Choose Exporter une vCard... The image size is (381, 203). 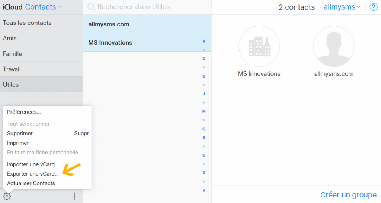pyautogui.click(x=47, y=174)
